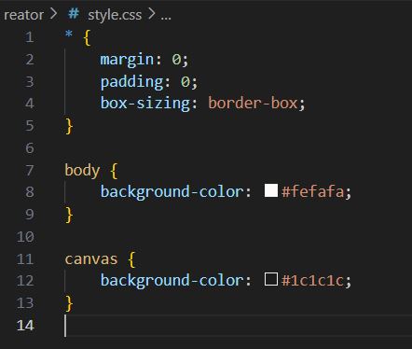Click the closing brace on line 13

pos(69,303)
